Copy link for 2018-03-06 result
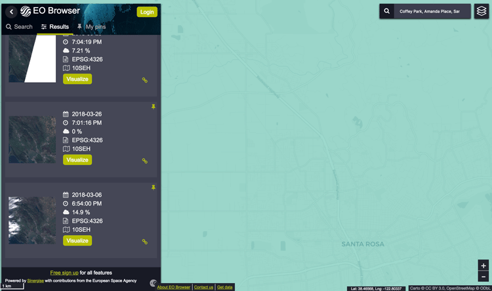492x291 pixels. pos(145,242)
